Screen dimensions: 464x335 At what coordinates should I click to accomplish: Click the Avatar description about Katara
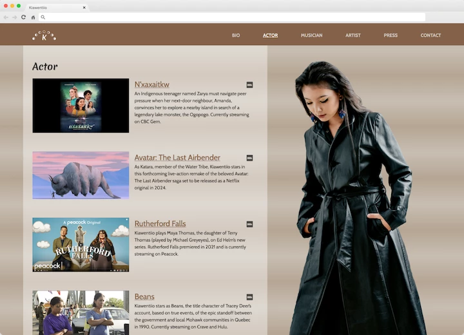pos(191,177)
